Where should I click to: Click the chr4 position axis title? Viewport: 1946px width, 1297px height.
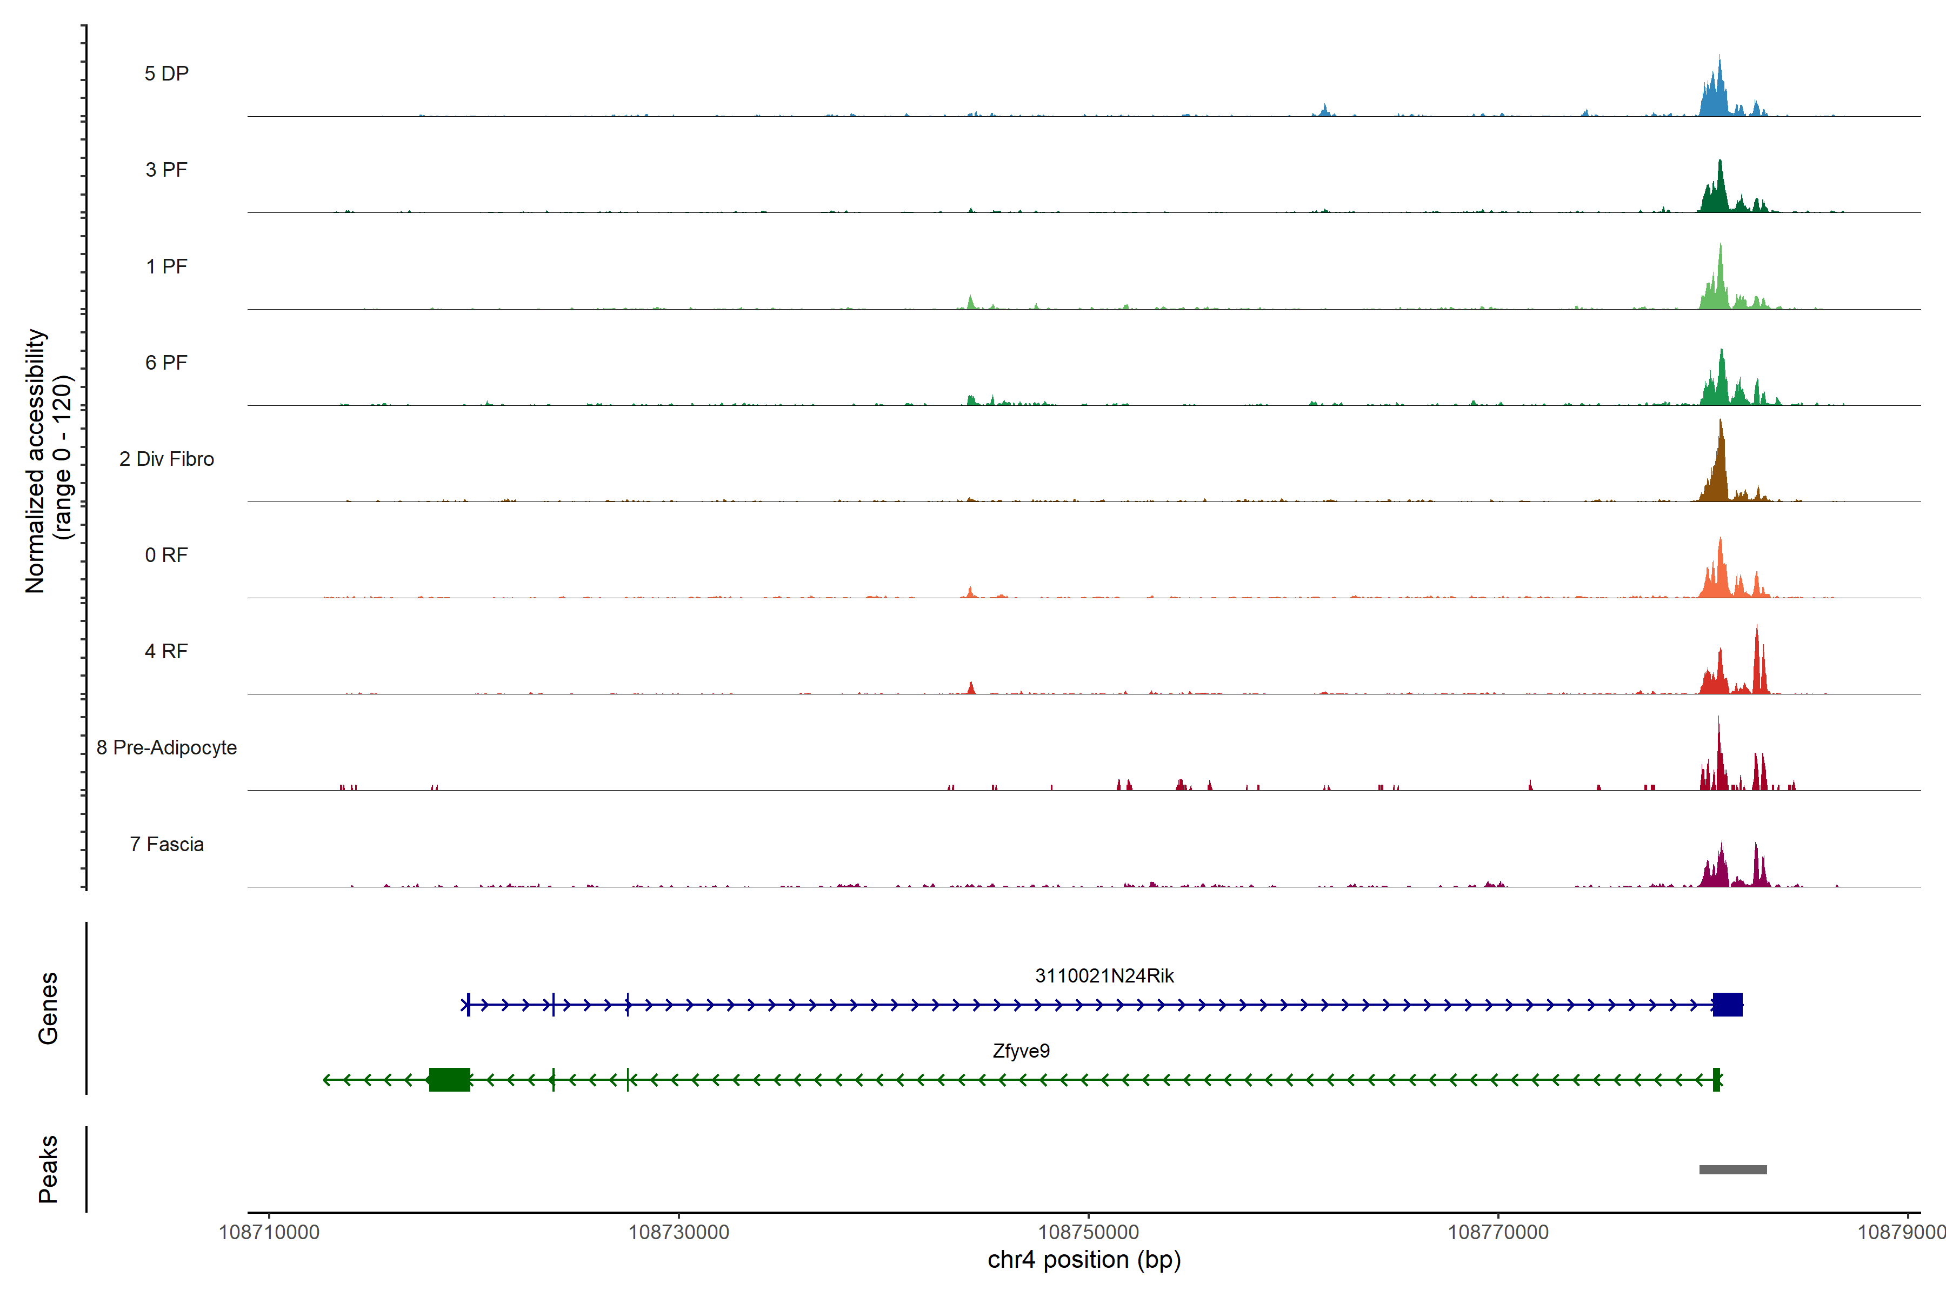[x=1084, y=1260]
